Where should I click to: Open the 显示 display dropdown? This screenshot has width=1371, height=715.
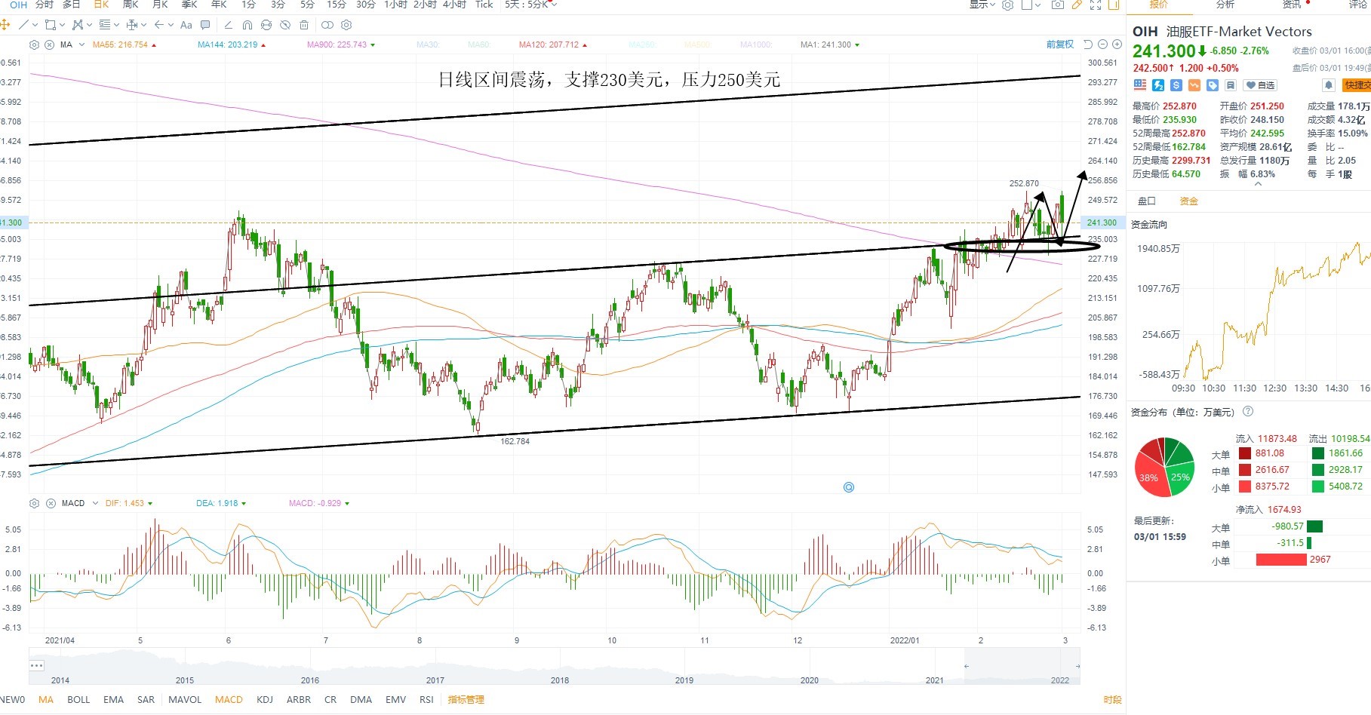point(982,5)
